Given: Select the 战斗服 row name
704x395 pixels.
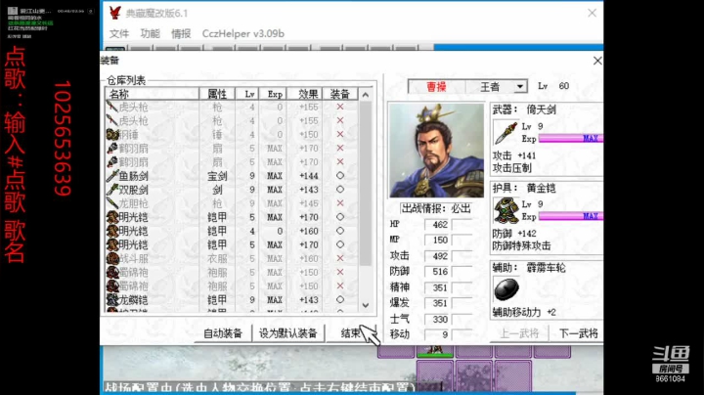Looking at the screenshot, I should tap(133, 259).
